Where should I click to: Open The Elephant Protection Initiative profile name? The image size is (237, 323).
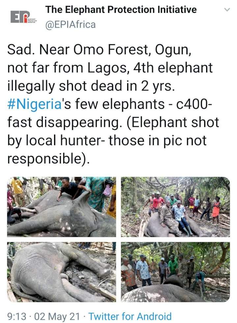click(x=121, y=10)
